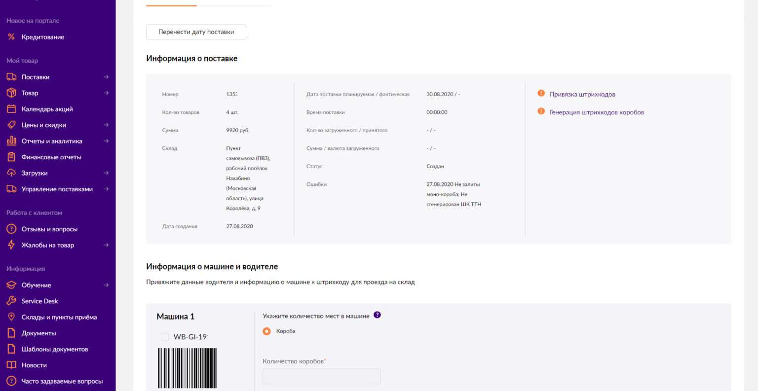Image resolution: width=758 pixels, height=391 pixels.
Task: Click the price tag icon for Цены и скидки
Action: (x=11, y=125)
